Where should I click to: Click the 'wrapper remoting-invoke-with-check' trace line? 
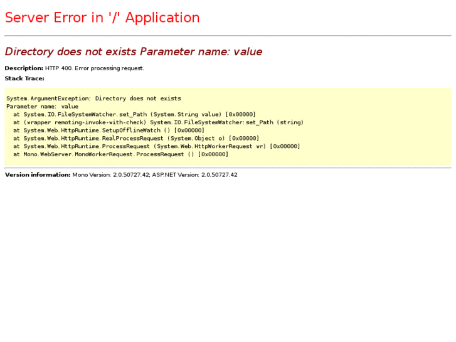[158, 122]
